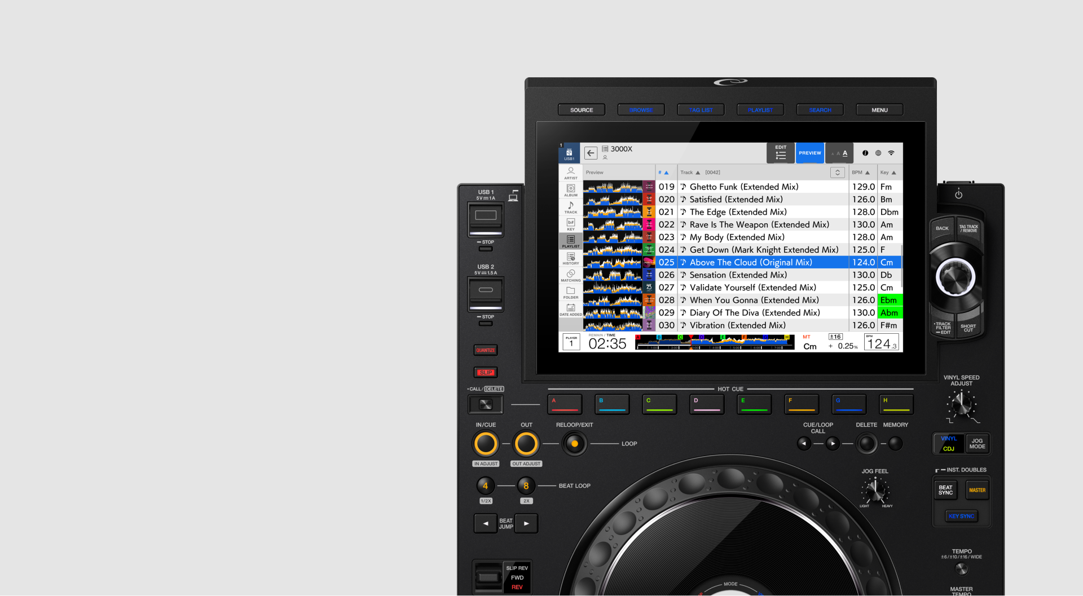The height and width of the screenshot is (596, 1083).
Task: Sort by Date Added category
Action: tap(571, 310)
